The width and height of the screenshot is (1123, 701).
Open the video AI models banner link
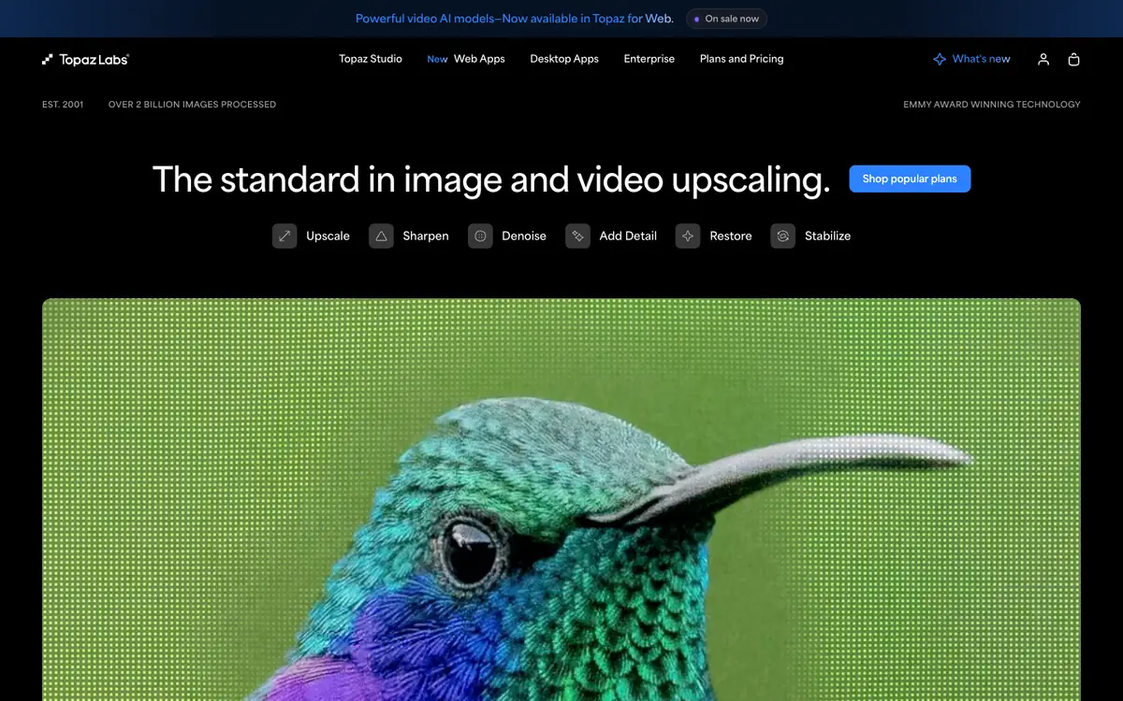point(514,19)
